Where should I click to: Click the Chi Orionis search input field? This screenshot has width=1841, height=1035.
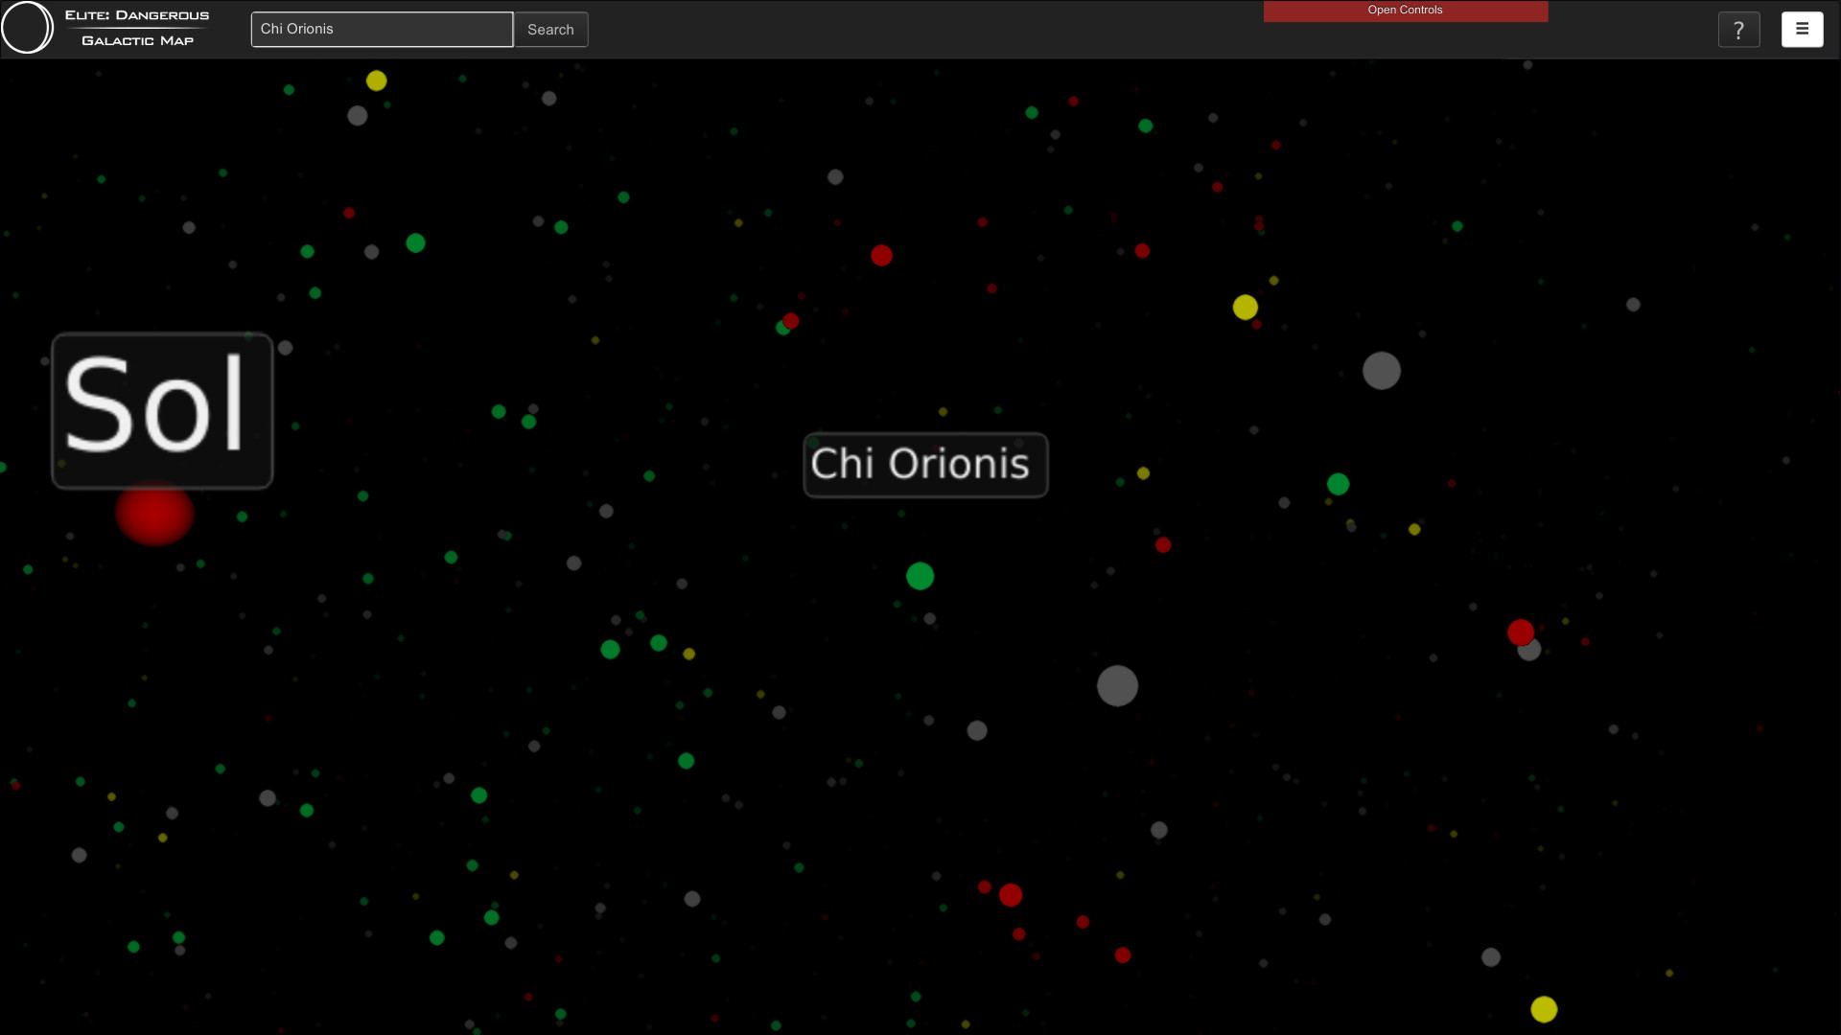click(x=382, y=30)
